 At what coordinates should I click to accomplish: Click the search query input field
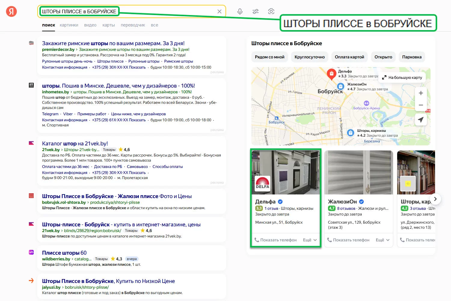point(165,11)
